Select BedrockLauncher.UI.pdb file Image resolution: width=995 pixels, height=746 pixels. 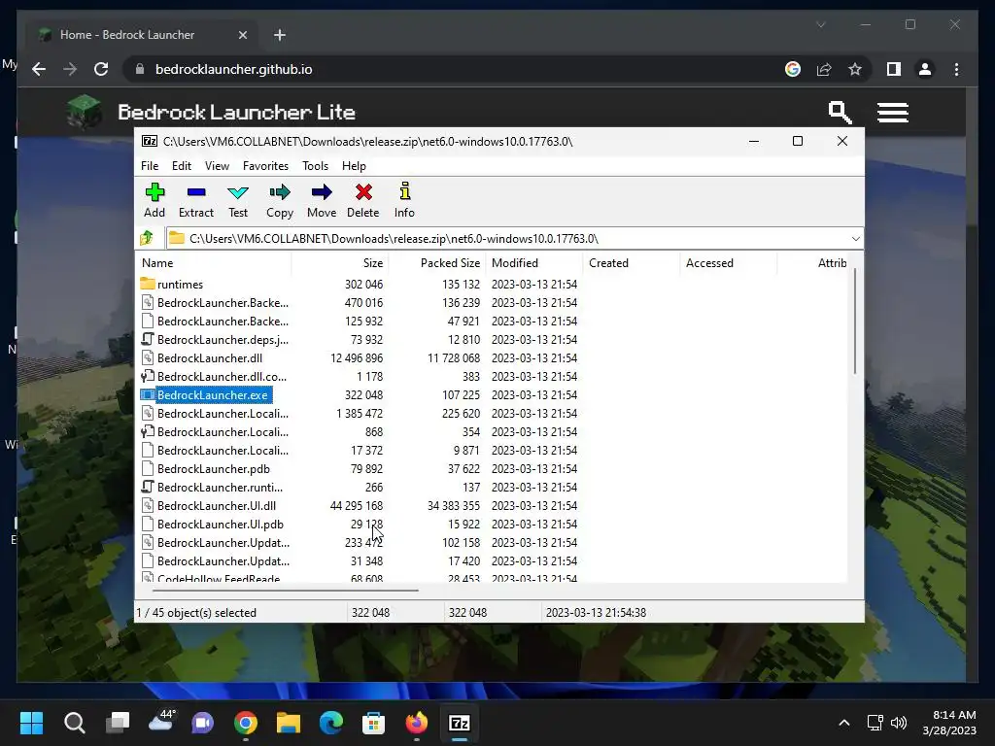pos(221,524)
